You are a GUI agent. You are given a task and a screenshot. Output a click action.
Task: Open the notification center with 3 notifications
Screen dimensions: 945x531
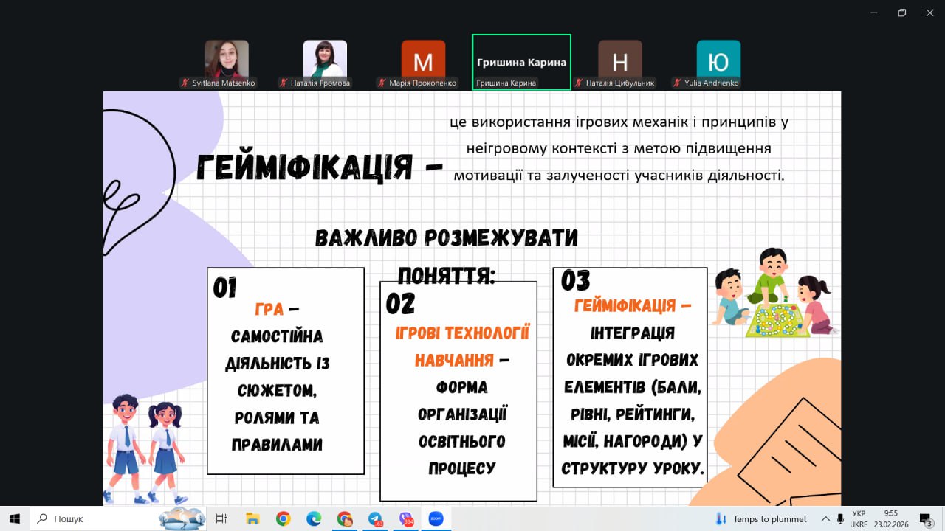click(x=926, y=518)
